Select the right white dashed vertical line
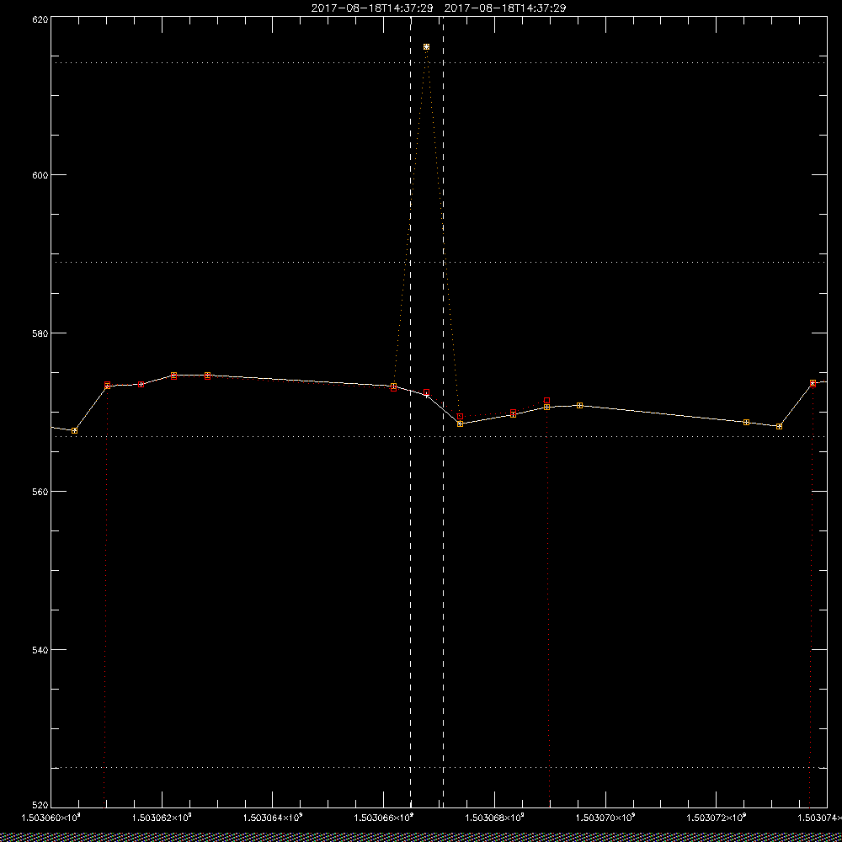 (x=443, y=412)
